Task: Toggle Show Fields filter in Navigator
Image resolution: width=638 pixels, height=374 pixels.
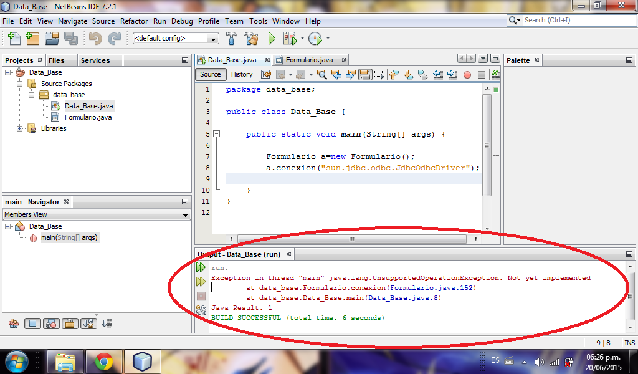Action: pyautogui.click(x=32, y=324)
